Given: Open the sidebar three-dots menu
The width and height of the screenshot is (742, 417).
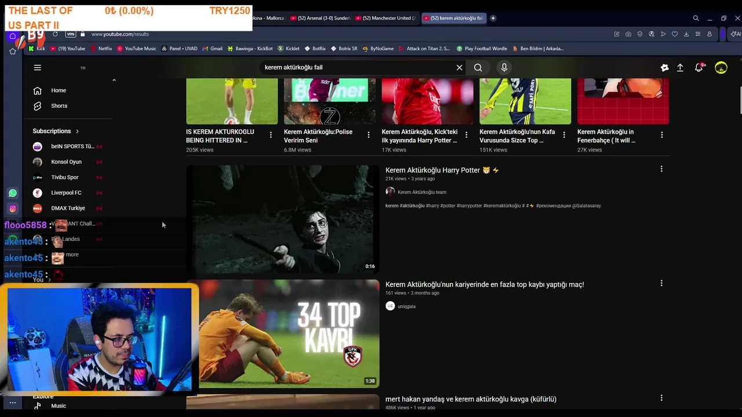Looking at the screenshot, I should click(x=13, y=402).
